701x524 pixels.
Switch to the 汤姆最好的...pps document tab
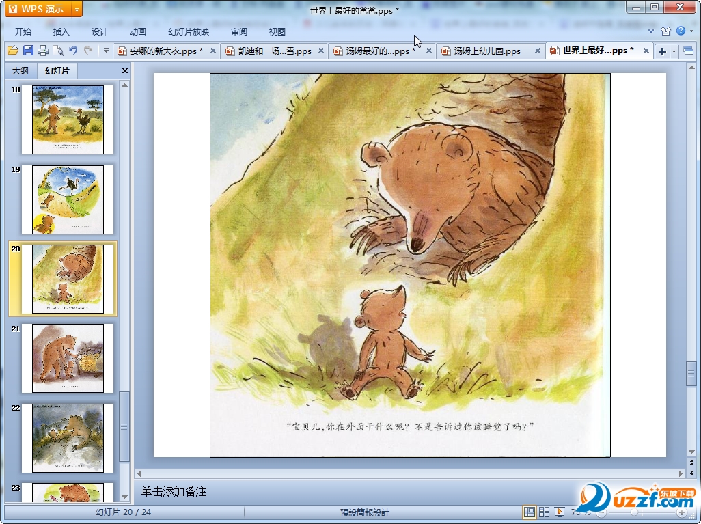[x=374, y=51]
